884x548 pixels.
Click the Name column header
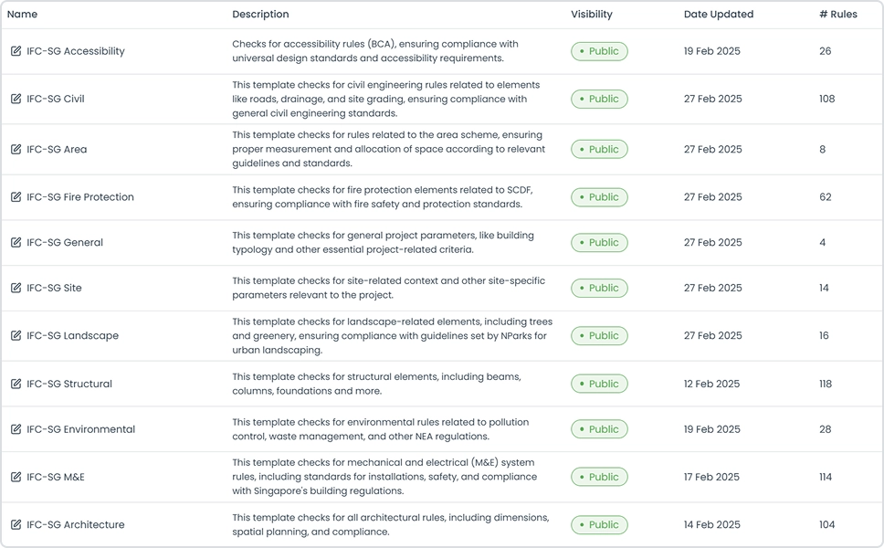[23, 15]
